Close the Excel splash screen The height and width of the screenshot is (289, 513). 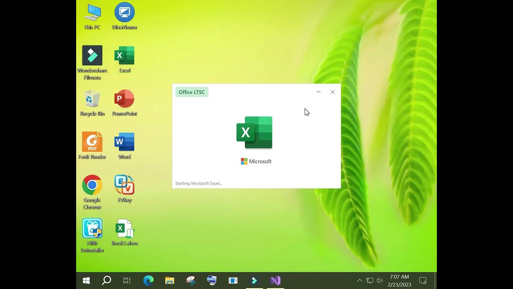(332, 92)
